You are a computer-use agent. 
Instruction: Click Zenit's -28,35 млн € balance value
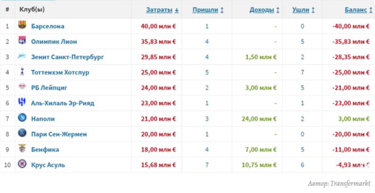tap(351, 57)
